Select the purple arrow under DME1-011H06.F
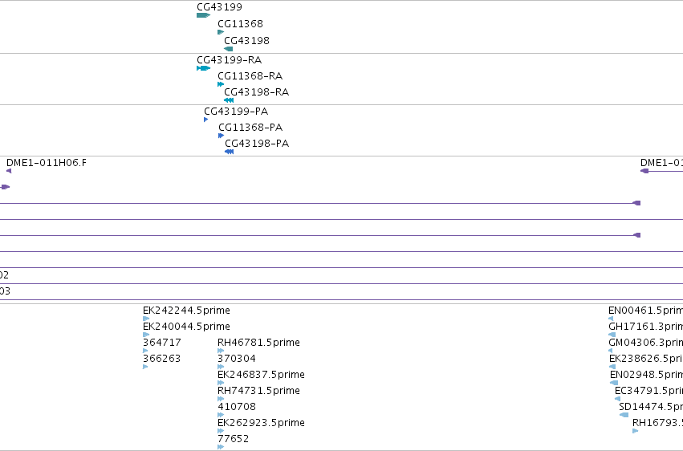The width and height of the screenshot is (683, 451). (9, 171)
